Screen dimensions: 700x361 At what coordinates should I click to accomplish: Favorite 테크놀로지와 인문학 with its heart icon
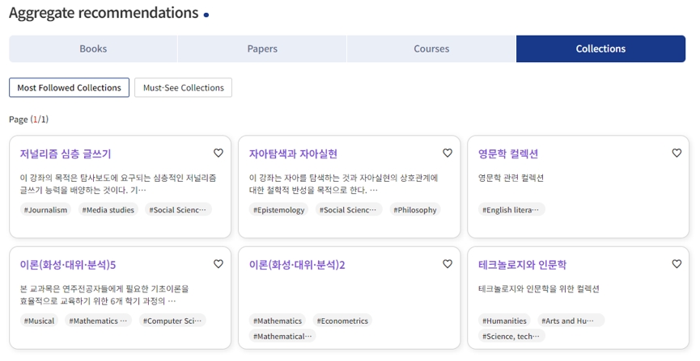pyautogui.click(x=677, y=264)
